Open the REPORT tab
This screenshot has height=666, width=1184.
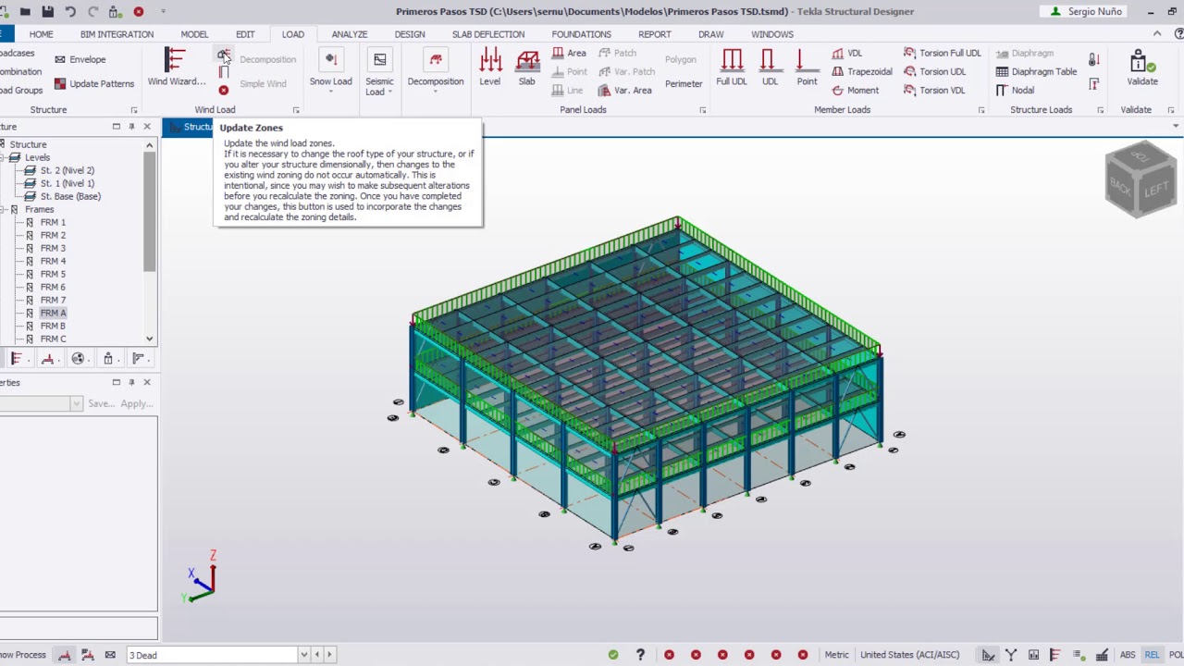click(655, 34)
